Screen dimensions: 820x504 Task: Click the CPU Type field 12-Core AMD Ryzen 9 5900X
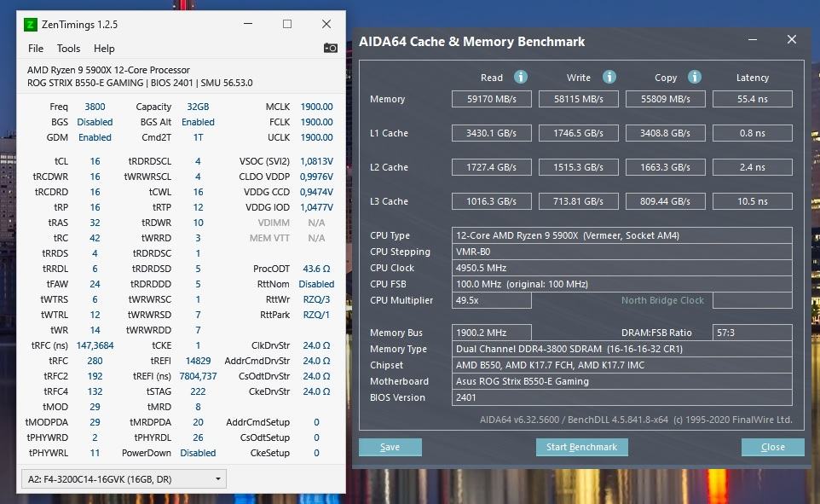621,235
